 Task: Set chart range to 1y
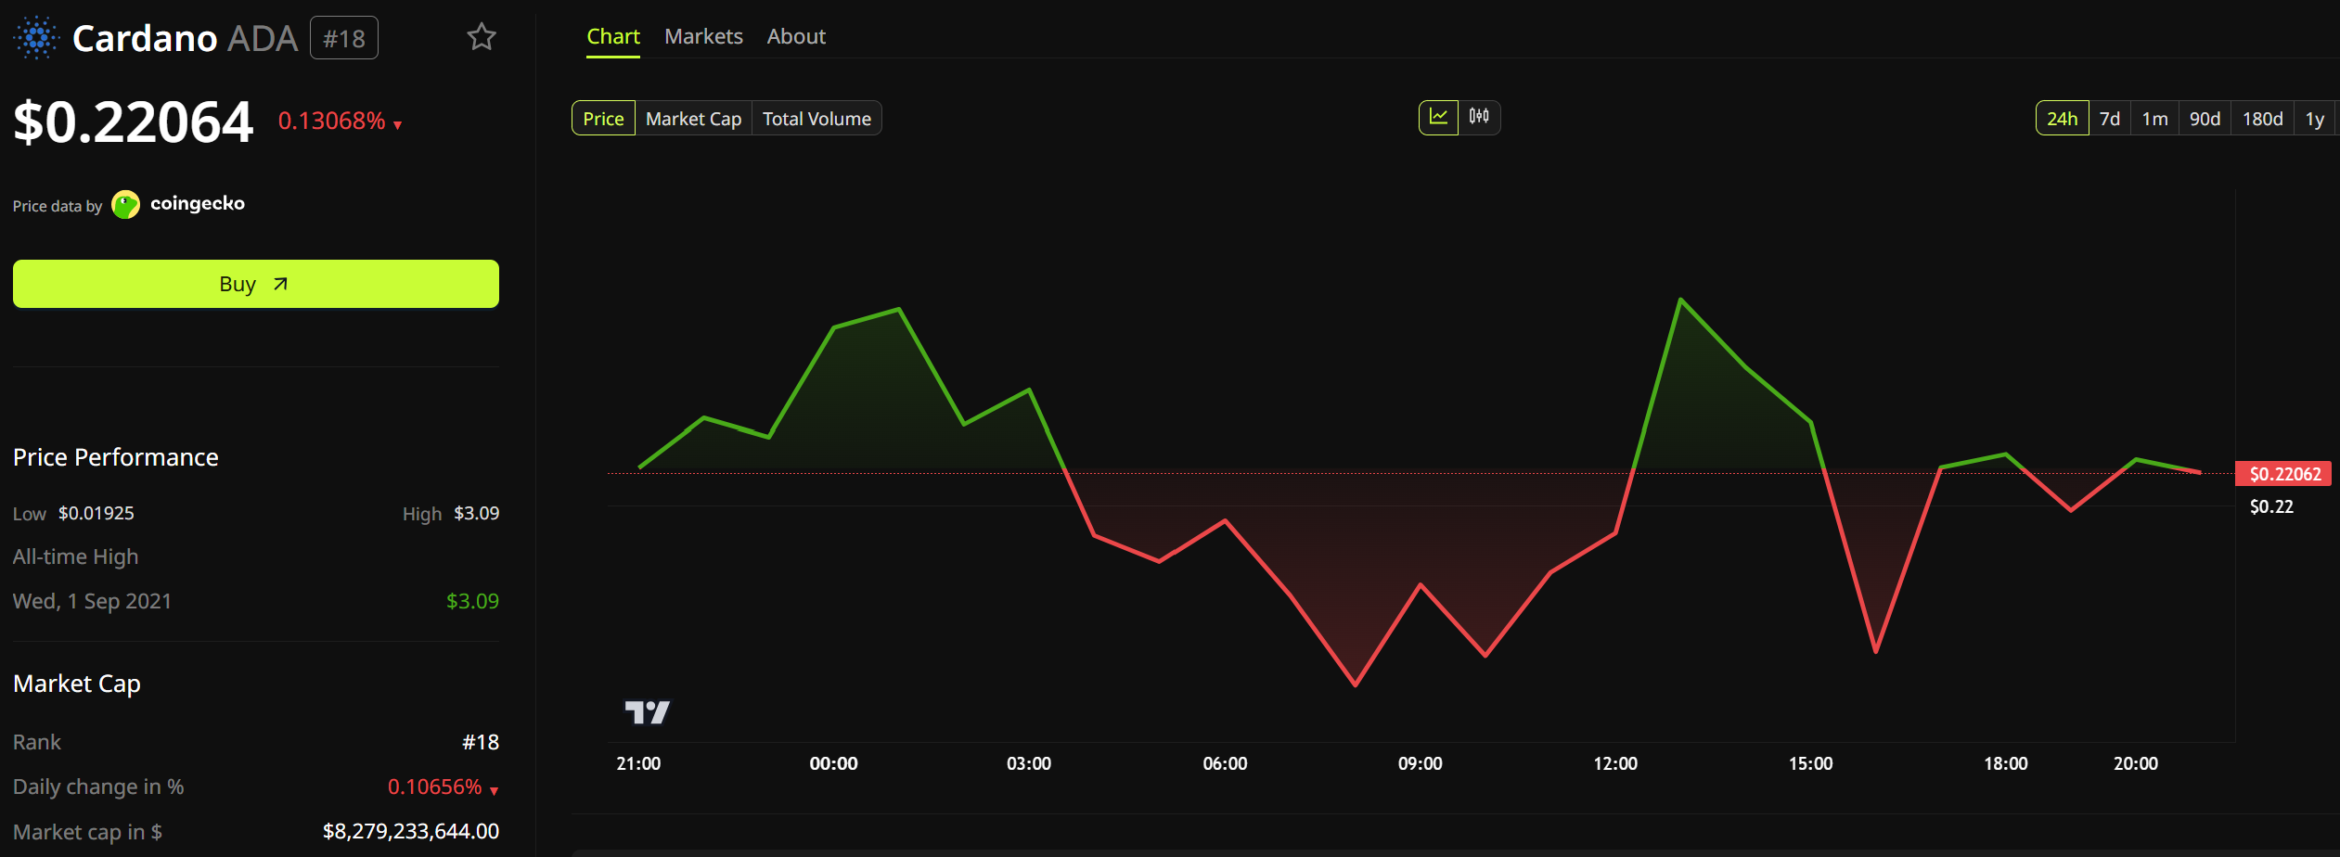point(2315,119)
